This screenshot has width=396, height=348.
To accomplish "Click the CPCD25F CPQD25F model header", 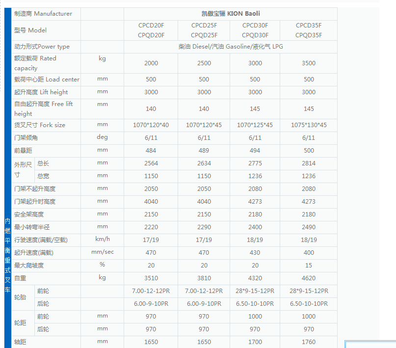I will pyautogui.click(x=204, y=30).
